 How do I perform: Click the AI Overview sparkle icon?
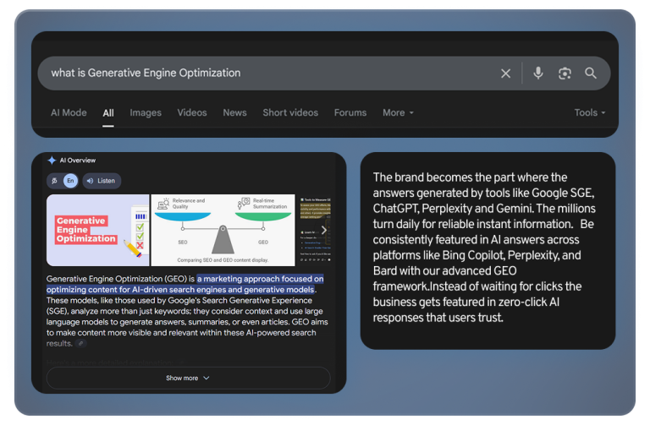[x=52, y=161]
